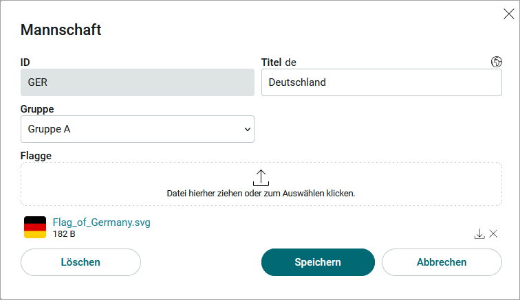Click the disabled ID field showing GER
Viewport: 520px width, 300px height.
tap(138, 82)
